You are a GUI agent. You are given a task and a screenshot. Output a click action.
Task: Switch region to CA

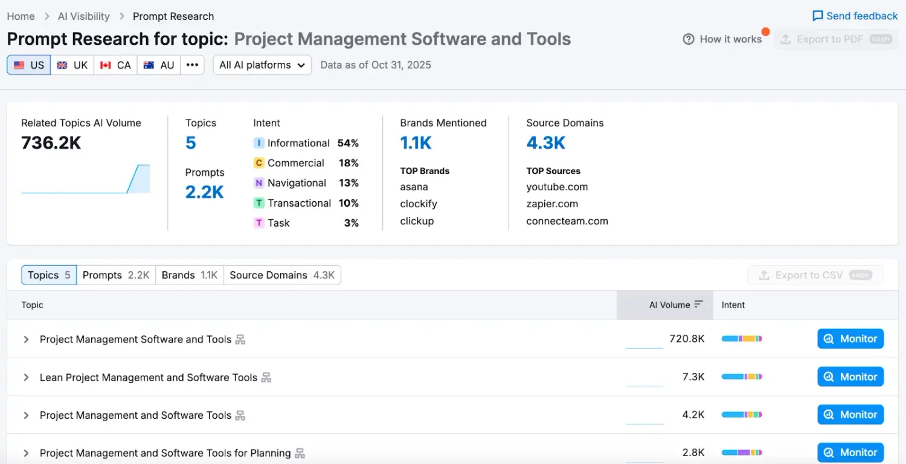pyautogui.click(x=115, y=65)
